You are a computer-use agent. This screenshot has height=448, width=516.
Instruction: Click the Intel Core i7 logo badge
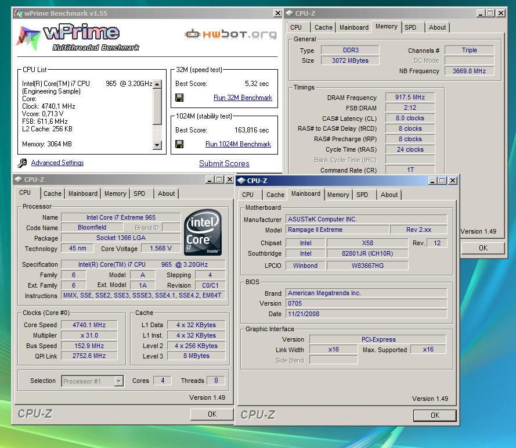click(203, 232)
